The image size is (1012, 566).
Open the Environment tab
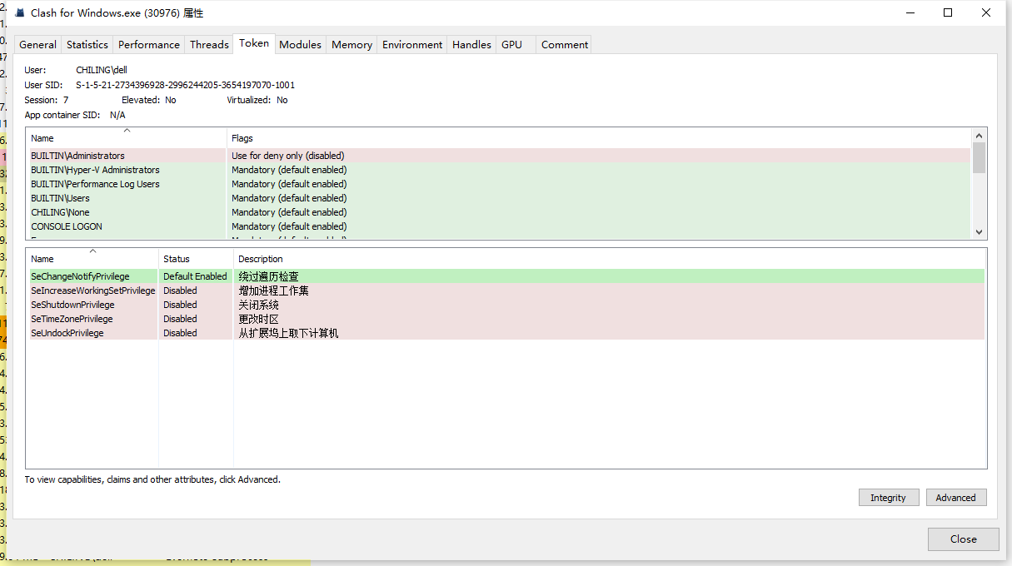point(412,45)
